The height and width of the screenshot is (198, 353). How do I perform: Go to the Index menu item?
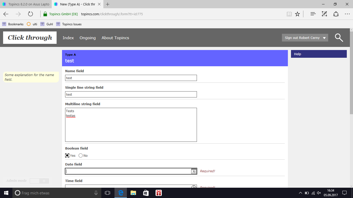tap(68, 38)
